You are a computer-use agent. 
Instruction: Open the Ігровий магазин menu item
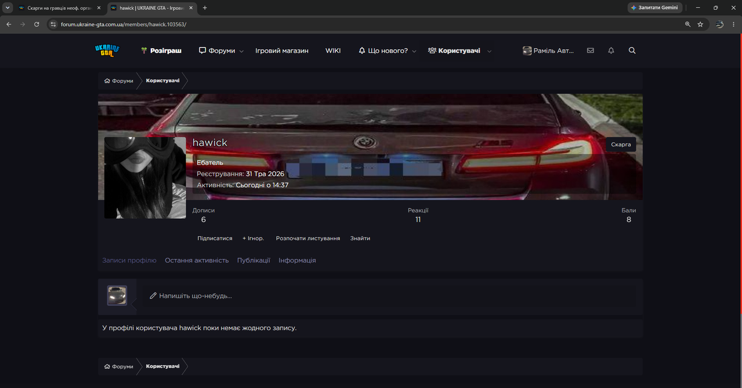[x=282, y=50]
